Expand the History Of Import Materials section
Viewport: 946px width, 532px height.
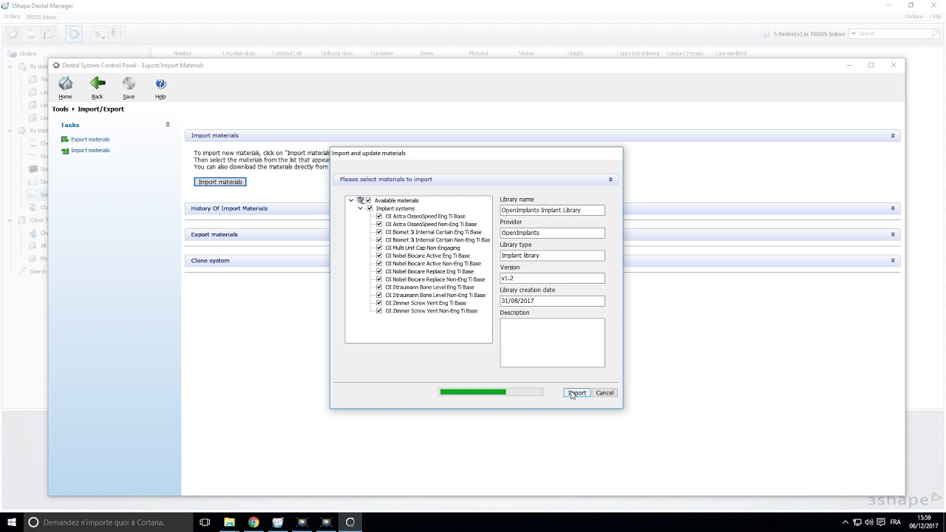tap(893, 208)
